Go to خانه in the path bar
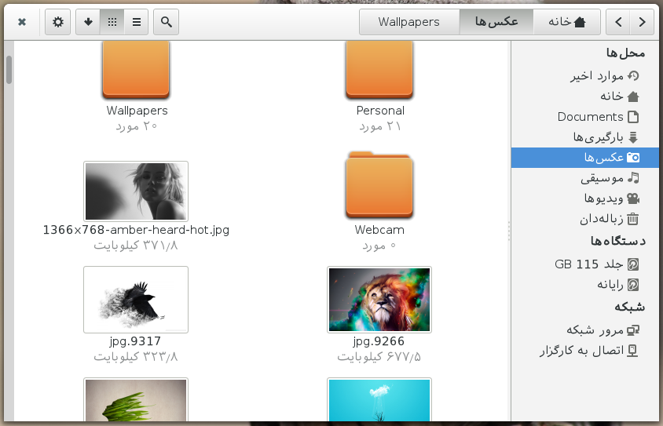 [x=567, y=22]
